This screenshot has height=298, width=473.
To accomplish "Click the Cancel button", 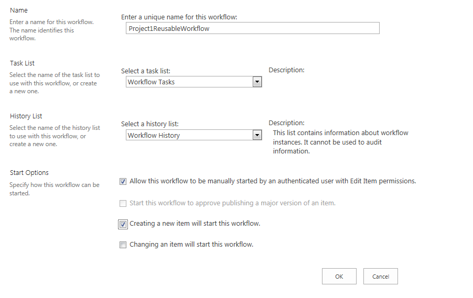I will [x=380, y=277].
